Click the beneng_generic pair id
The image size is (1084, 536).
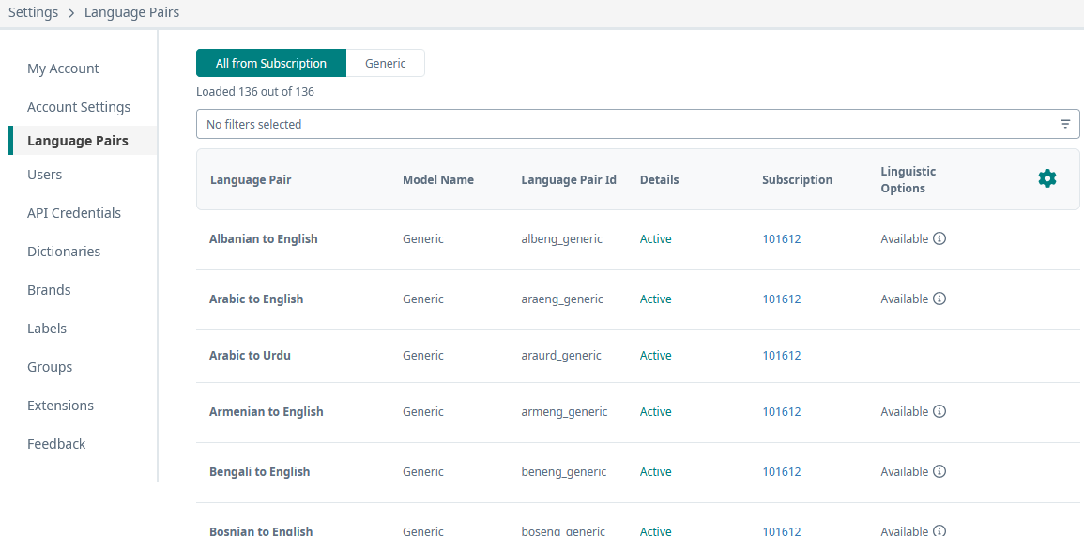click(x=563, y=471)
